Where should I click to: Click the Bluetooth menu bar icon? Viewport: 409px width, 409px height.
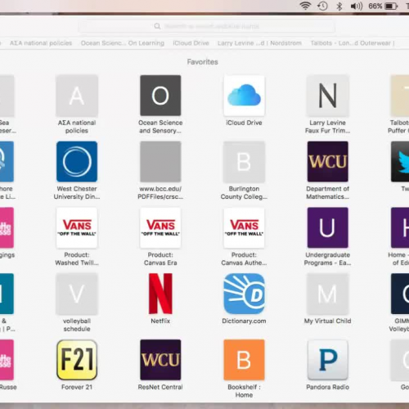pyautogui.click(x=339, y=6)
